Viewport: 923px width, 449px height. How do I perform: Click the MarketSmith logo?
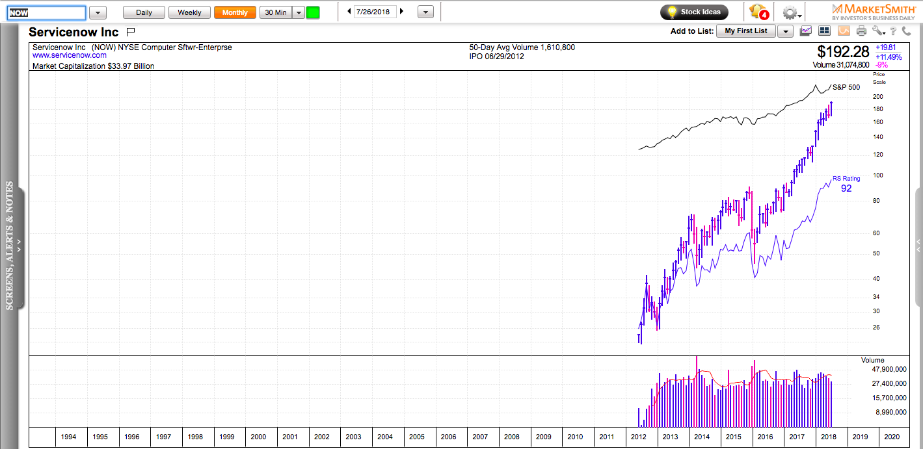pos(874,11)
